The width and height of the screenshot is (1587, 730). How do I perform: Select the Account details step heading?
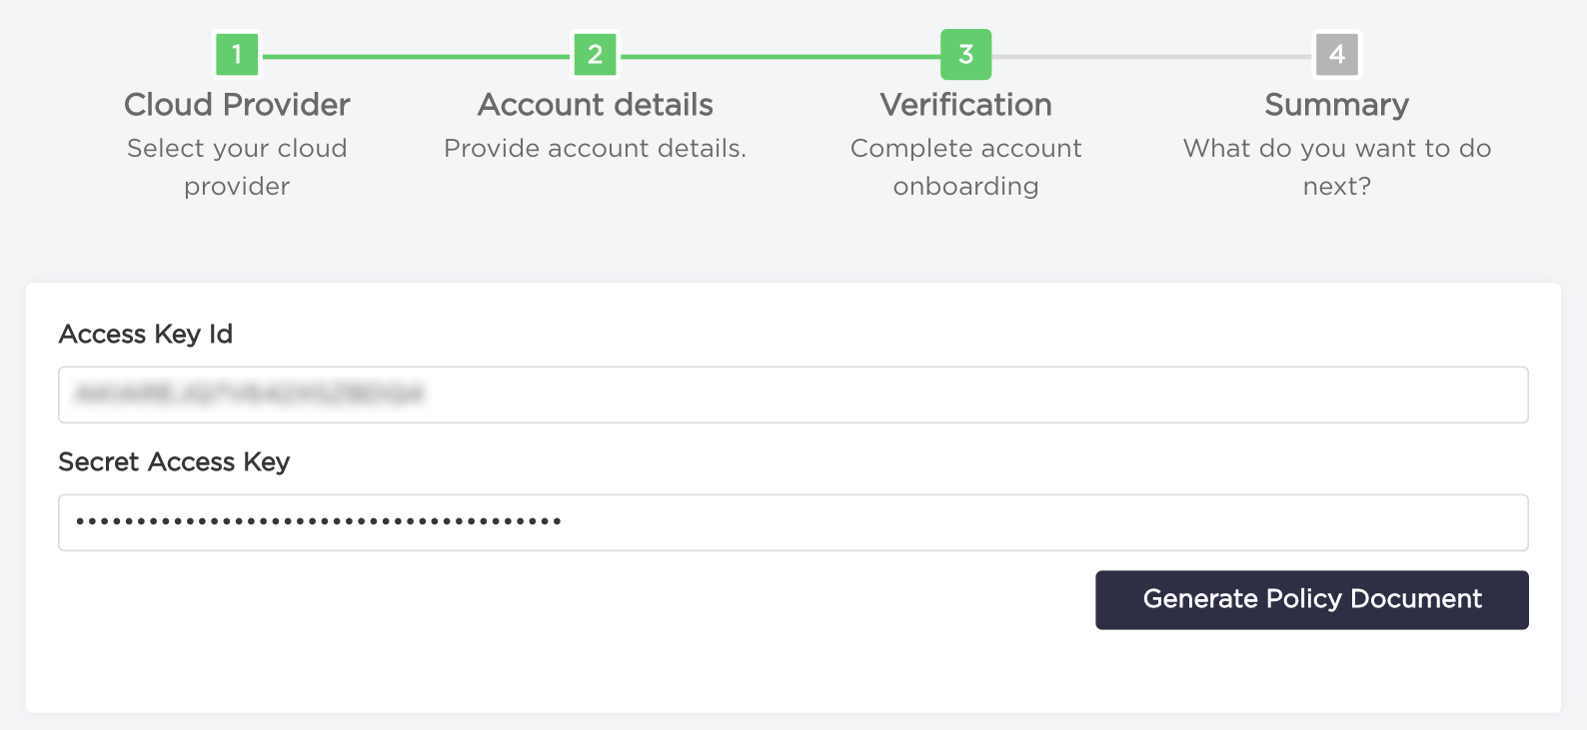coord(594,104)
